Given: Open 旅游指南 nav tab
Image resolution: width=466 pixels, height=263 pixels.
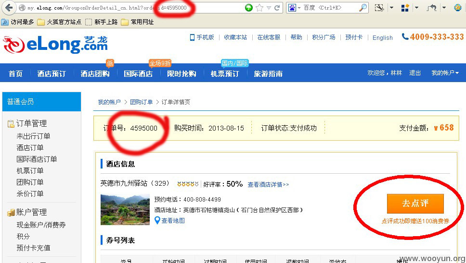Looking at the screenshot, I should click(268, 74).
